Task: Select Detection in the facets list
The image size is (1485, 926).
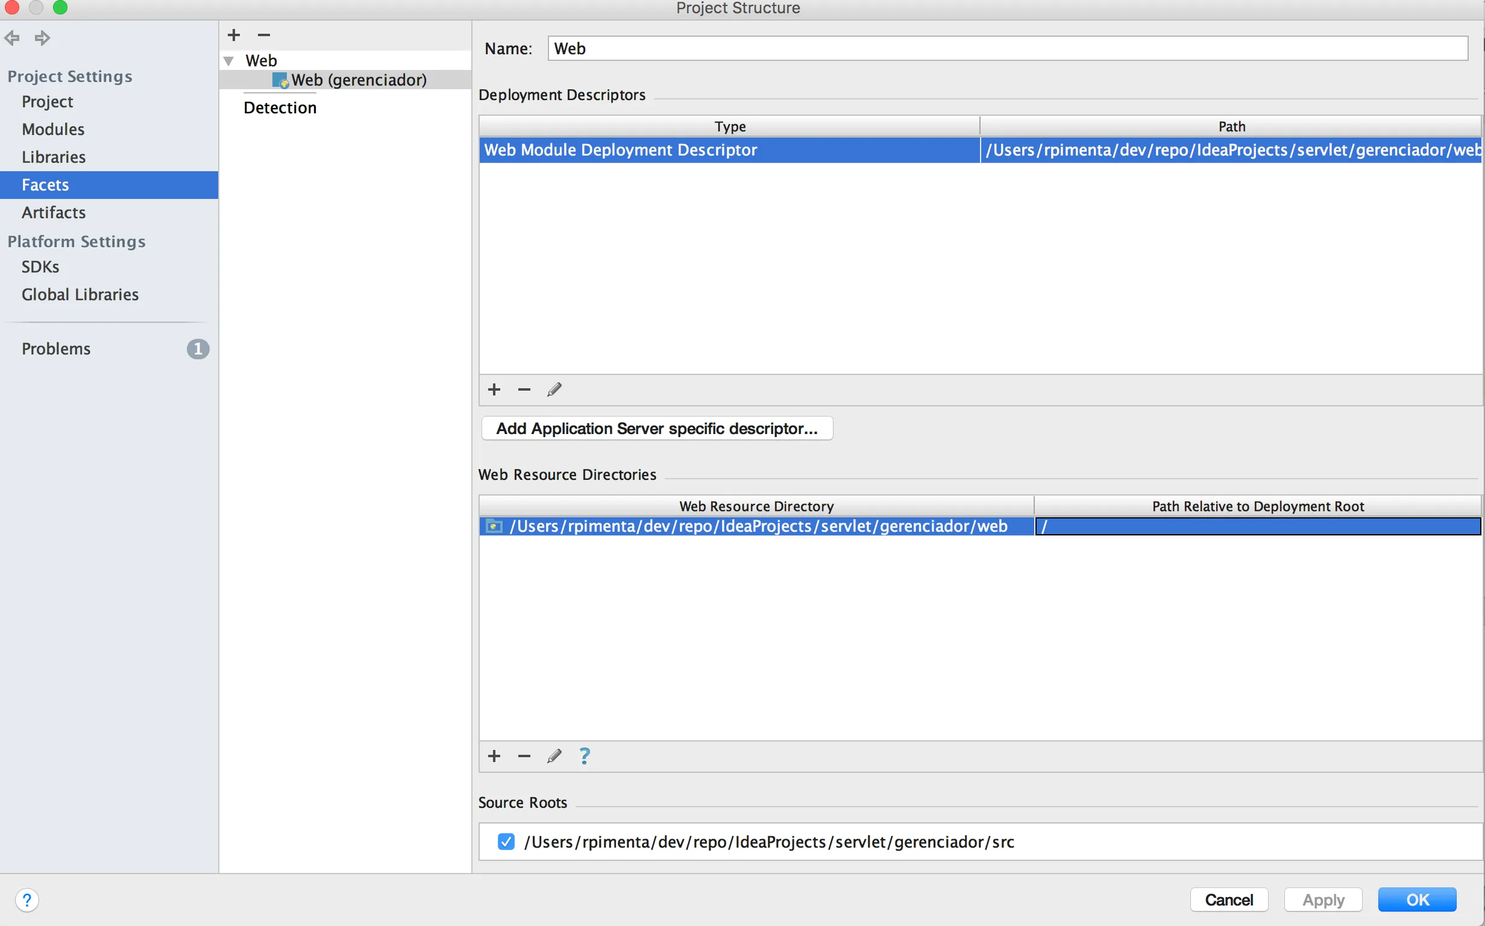Action: (280, 108)
